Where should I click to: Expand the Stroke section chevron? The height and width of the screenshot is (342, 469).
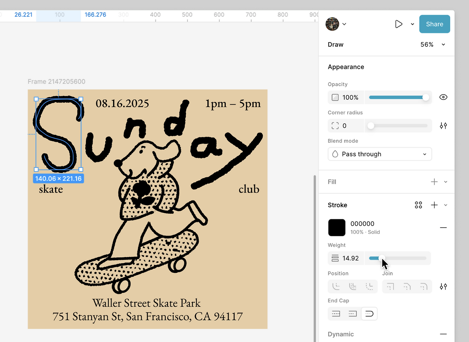click(446, 205)
